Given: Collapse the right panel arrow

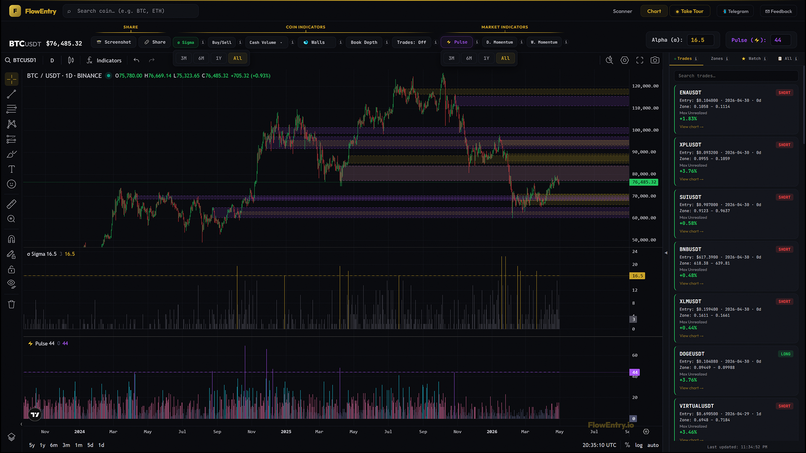Looking at the screenshot, I should [x=666, y=253].
